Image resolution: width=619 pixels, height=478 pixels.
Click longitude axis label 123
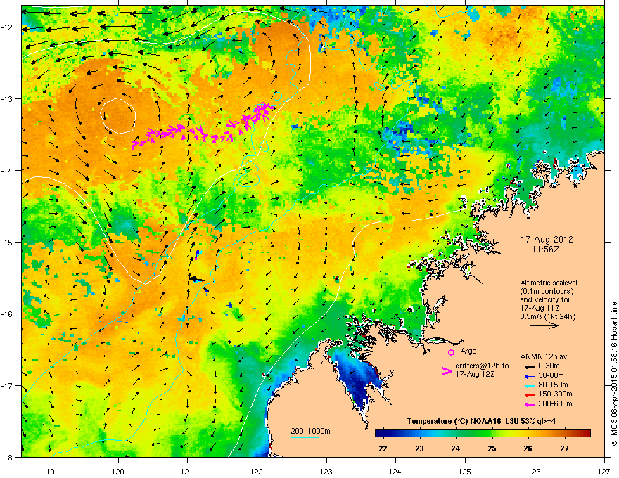326,471
